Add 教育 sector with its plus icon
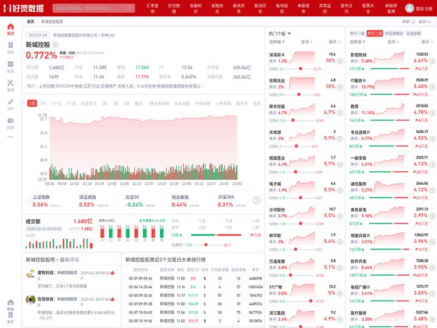This screenshot has height=328, width=437. 432,113
